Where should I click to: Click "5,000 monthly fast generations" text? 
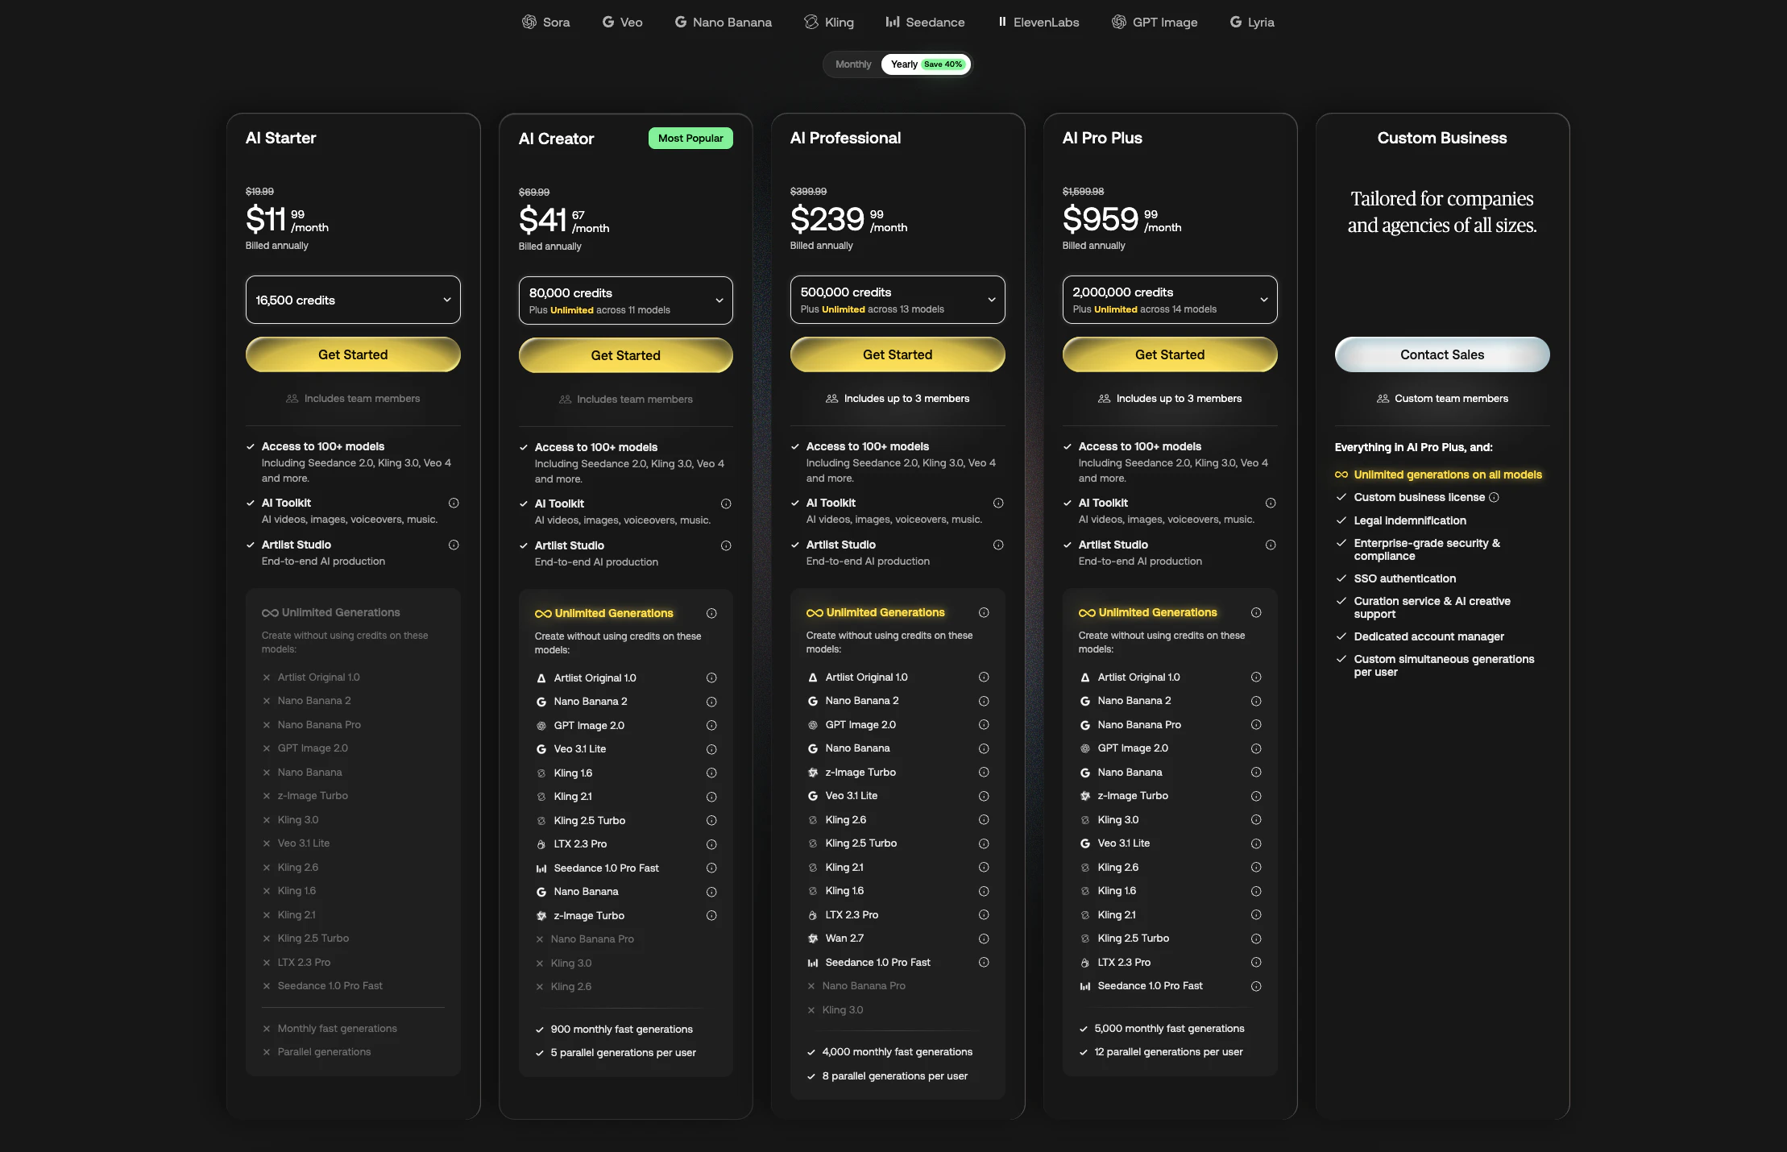(1169, 1029)
